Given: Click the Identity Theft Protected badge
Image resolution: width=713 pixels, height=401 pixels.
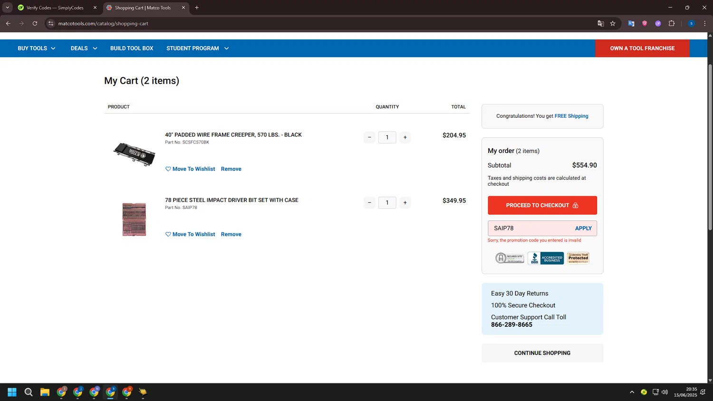Looking at the screenshot, I should (578, 258).
